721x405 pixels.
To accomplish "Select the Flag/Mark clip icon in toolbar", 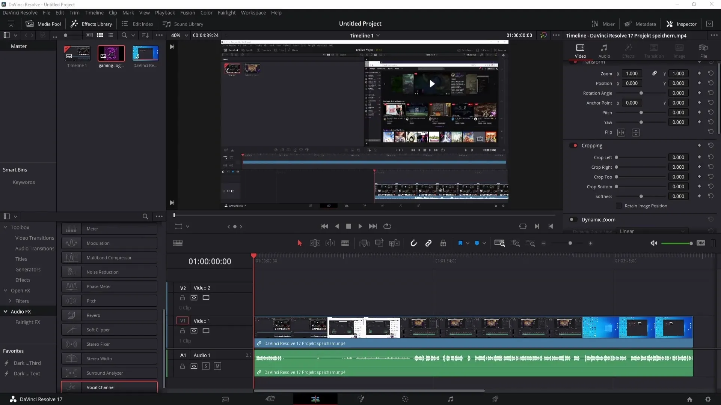I will click(460, 243).
